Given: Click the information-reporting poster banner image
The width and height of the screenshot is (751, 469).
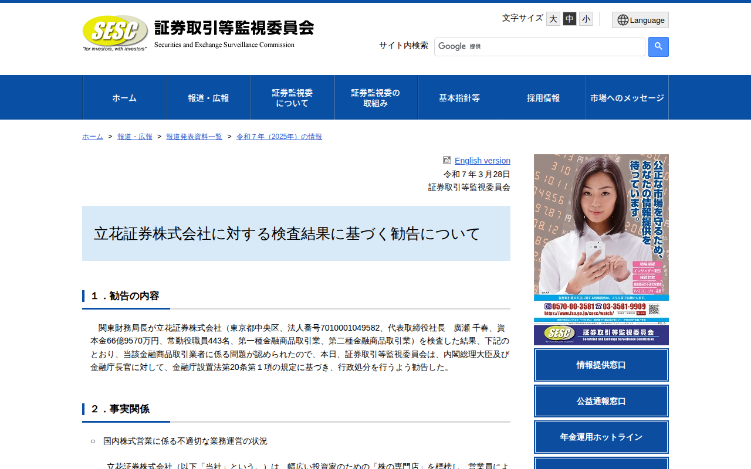Looking at the screenshot, I should (x=601, y=250).
